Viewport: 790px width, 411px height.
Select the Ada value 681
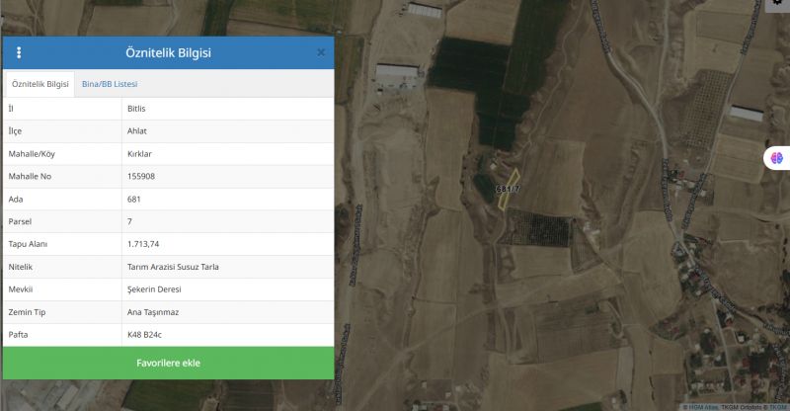tap(134, 199)
